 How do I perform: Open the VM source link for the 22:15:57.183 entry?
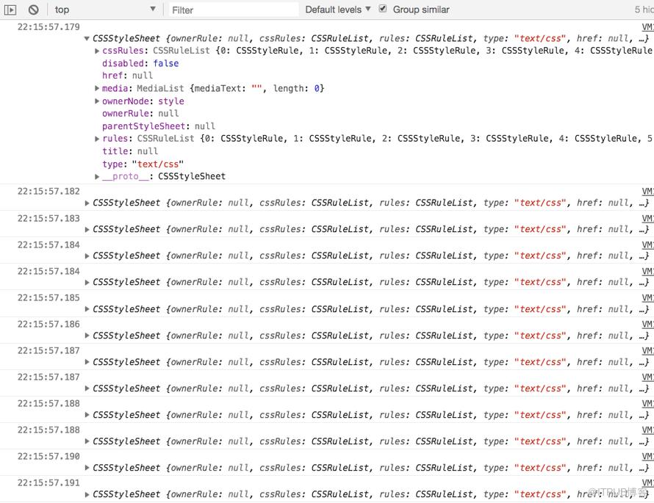point(647,218)
